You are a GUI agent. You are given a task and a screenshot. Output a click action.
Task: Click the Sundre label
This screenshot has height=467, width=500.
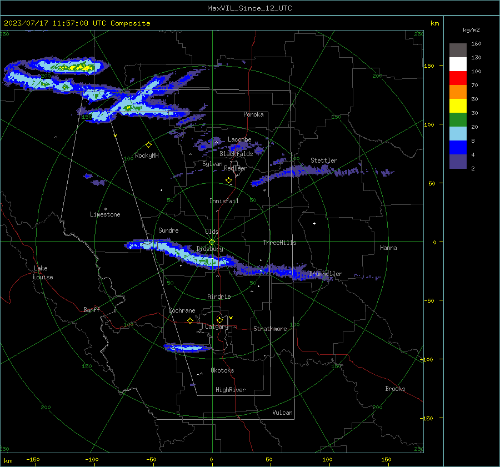point(168,230)
